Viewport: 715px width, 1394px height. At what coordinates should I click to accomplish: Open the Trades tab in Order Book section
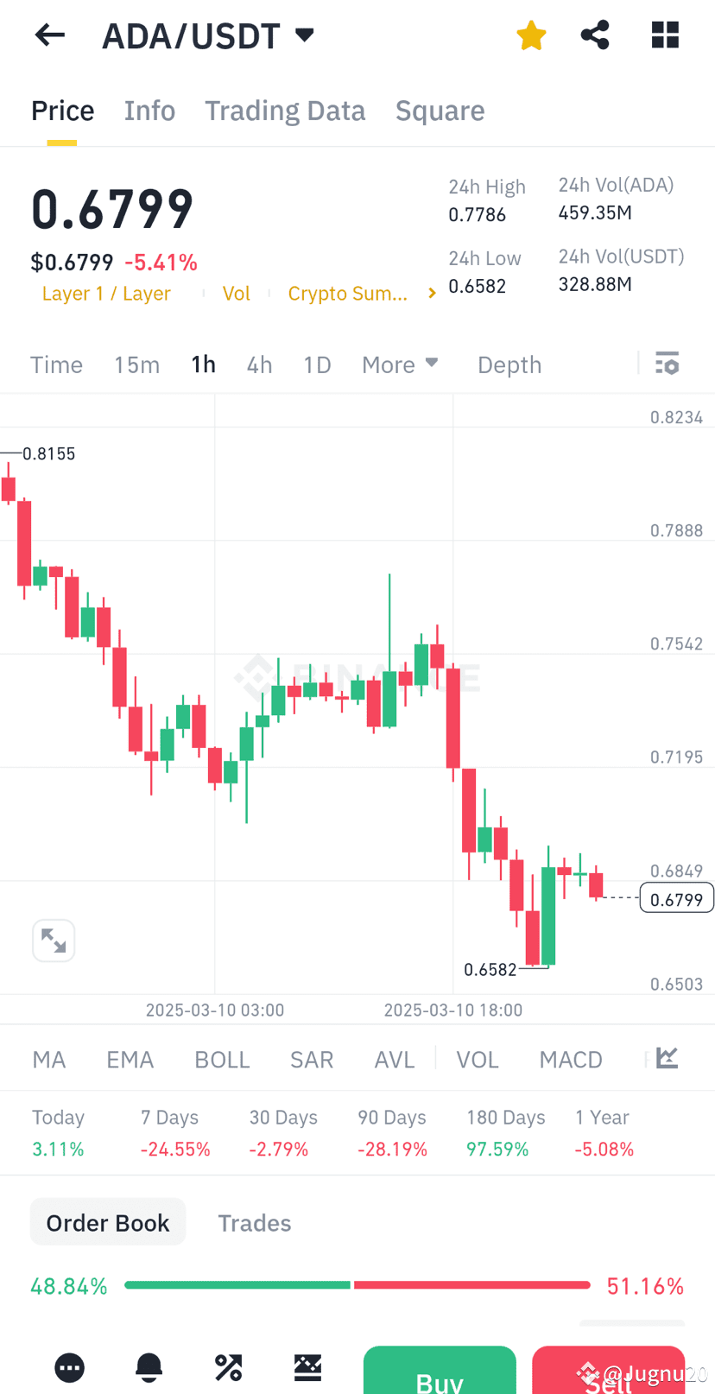[255, 1222]
